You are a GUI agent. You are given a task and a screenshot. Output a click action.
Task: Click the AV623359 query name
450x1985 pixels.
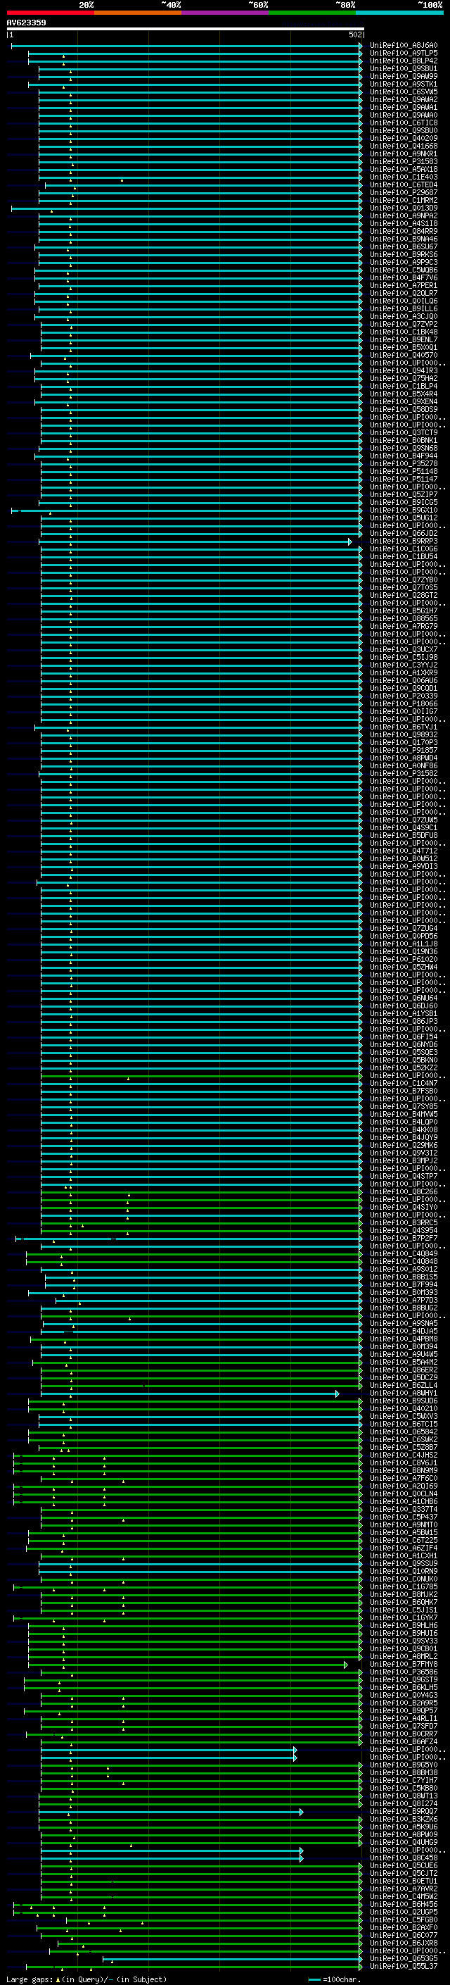pyautogui.click(x=26, y=23)
